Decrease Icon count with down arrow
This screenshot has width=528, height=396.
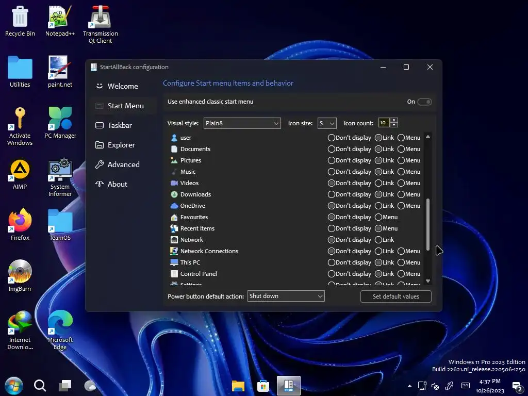coord(394,125)
